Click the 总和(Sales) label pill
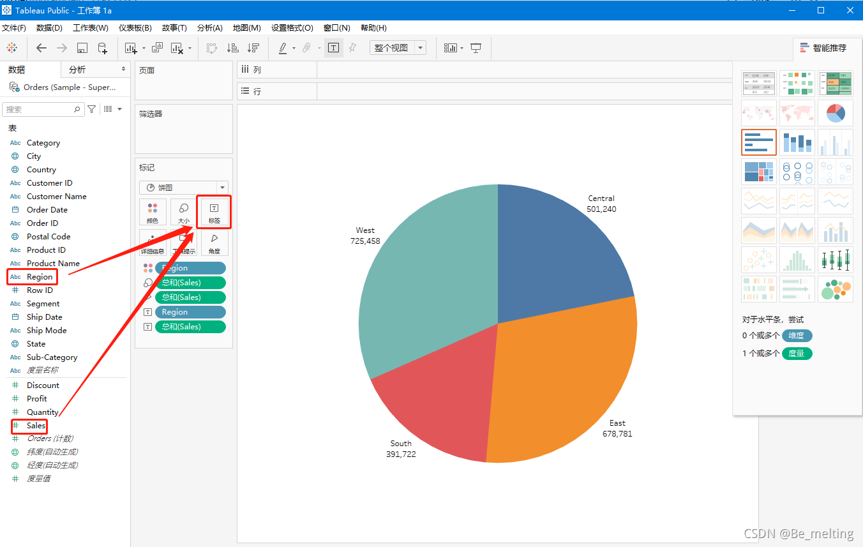This screenshot has width=863, height=547. pyautogui.click(x=190, y=327)
